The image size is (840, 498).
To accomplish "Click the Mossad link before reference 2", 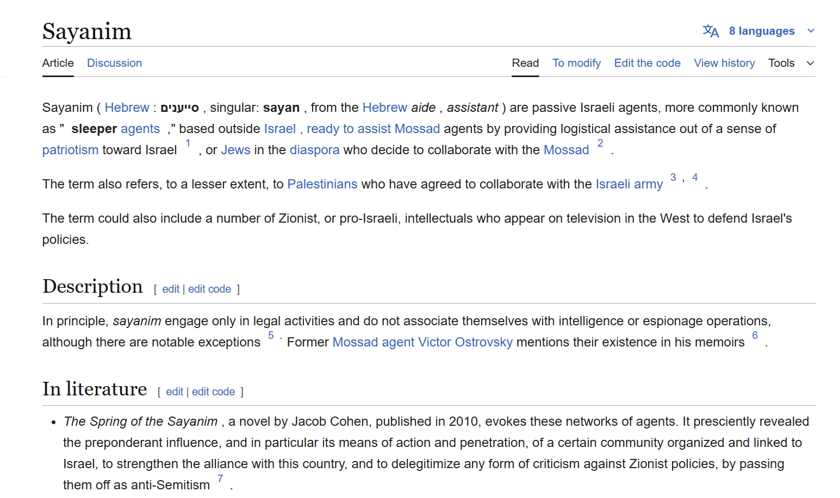I will click(566, 150).
